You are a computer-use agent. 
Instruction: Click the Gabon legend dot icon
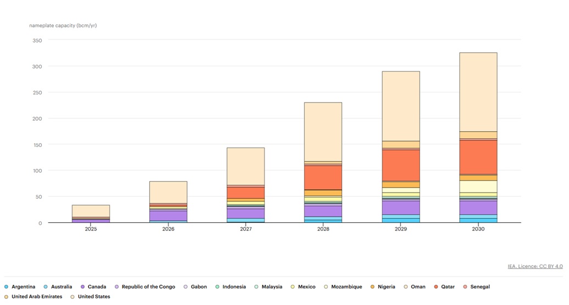coord(186,287)
